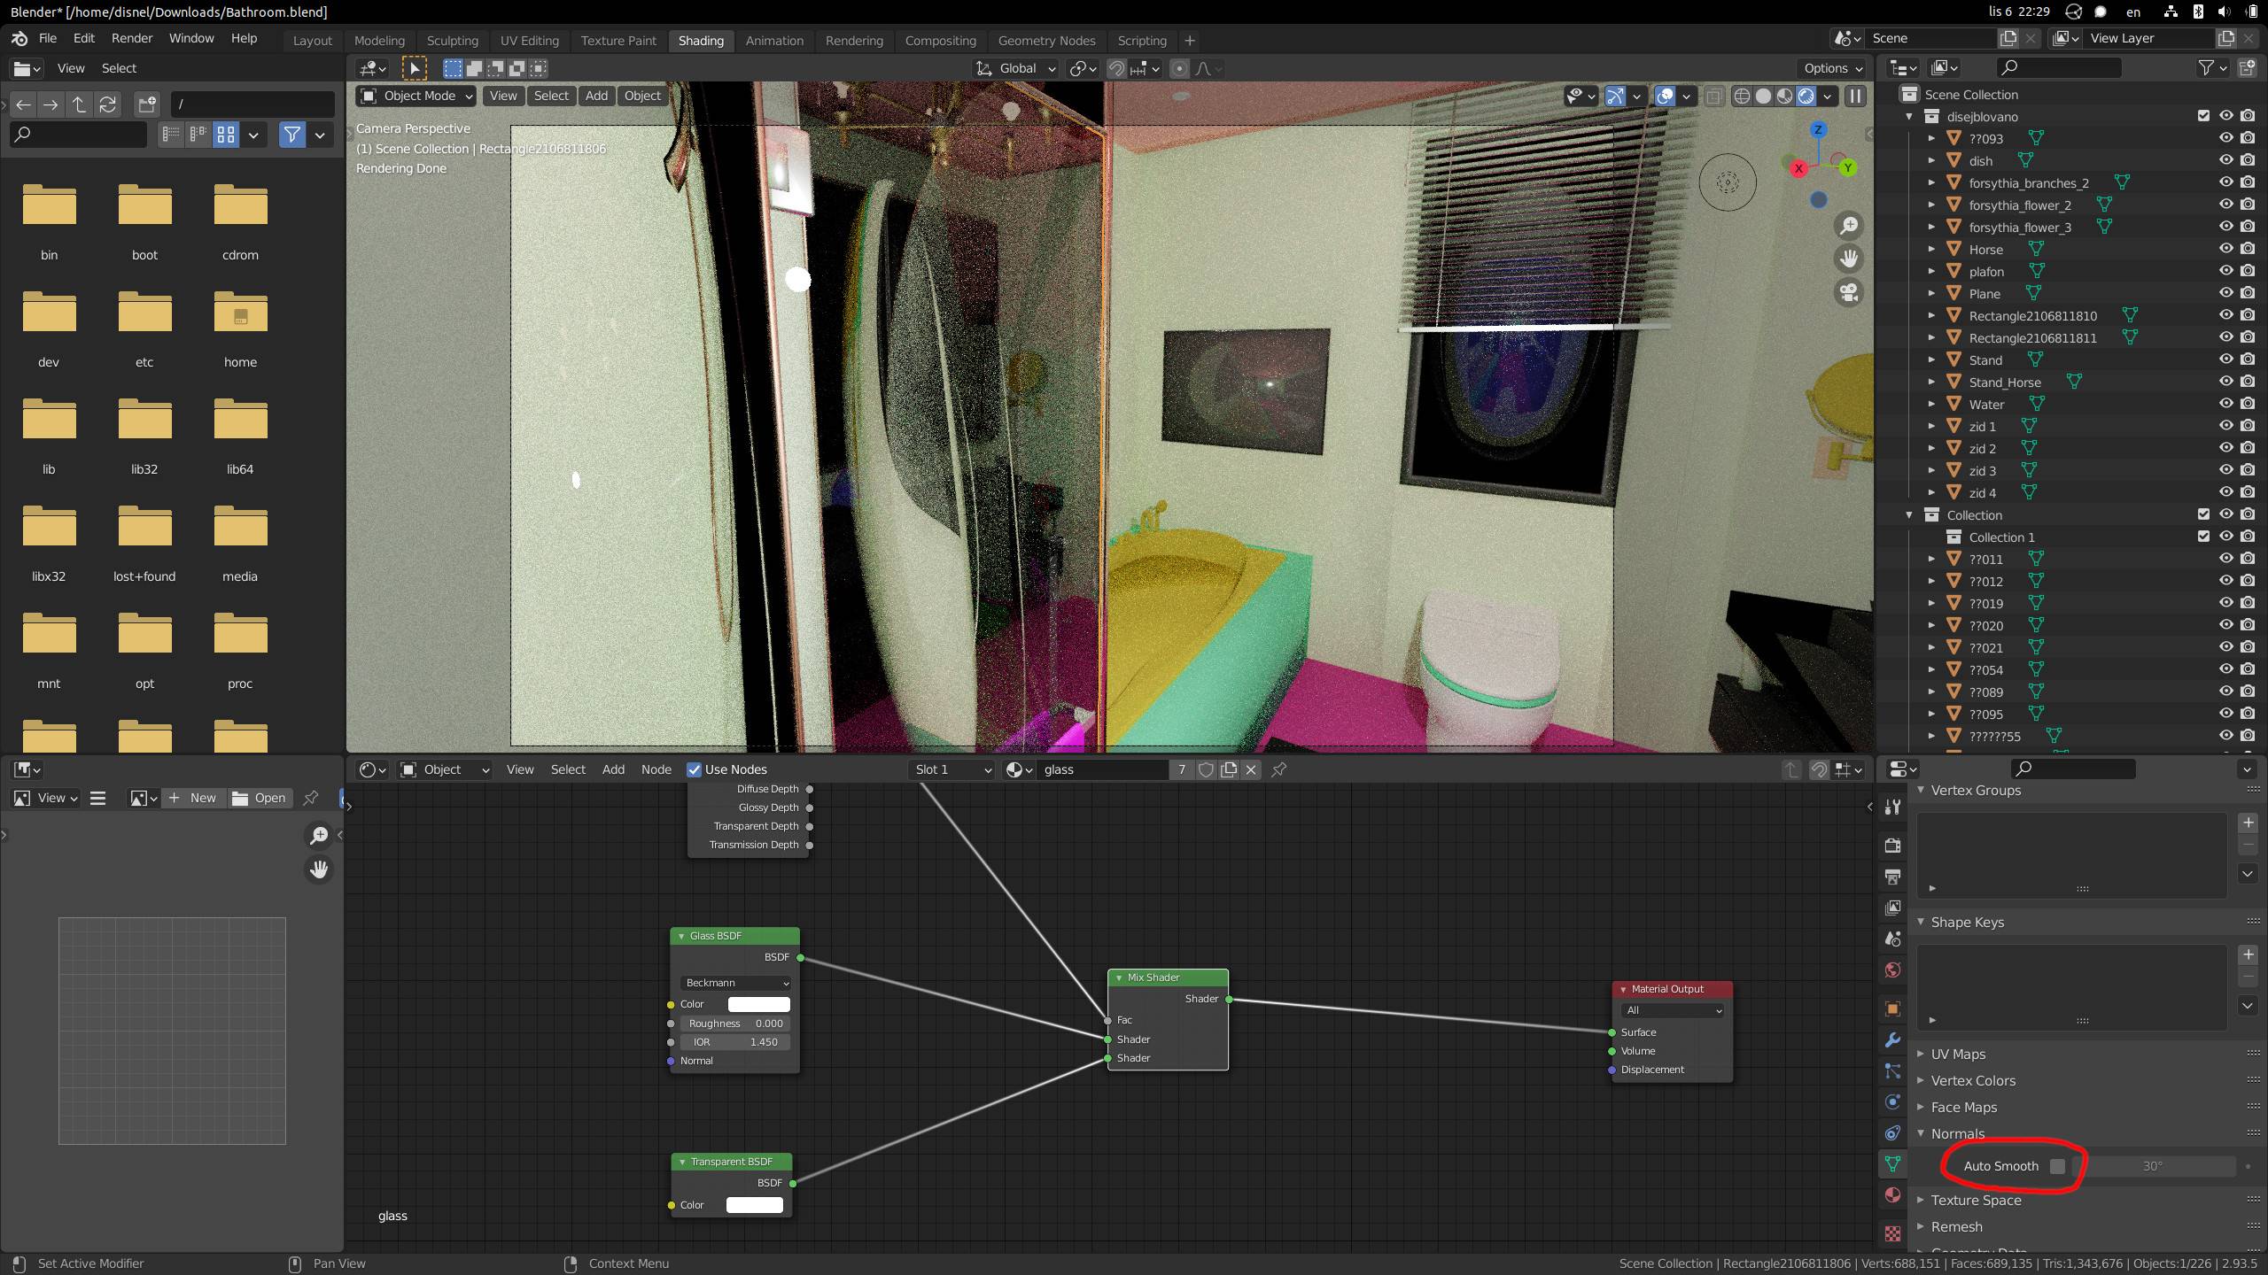Switch viewport to wireframe shading
The image size is (2268, 1275).
(1742, 96)
